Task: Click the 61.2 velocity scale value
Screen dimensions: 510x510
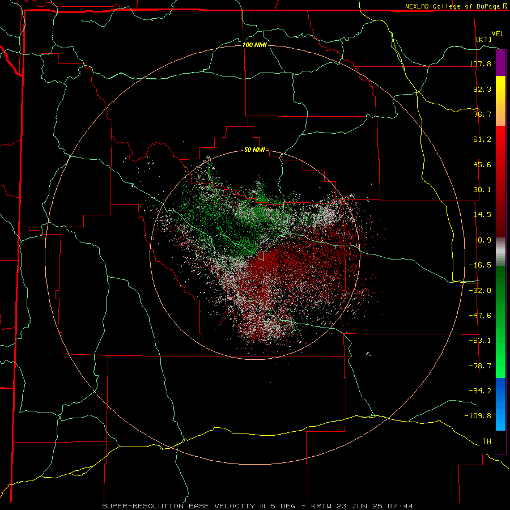Action: click(x=482, y=139)
